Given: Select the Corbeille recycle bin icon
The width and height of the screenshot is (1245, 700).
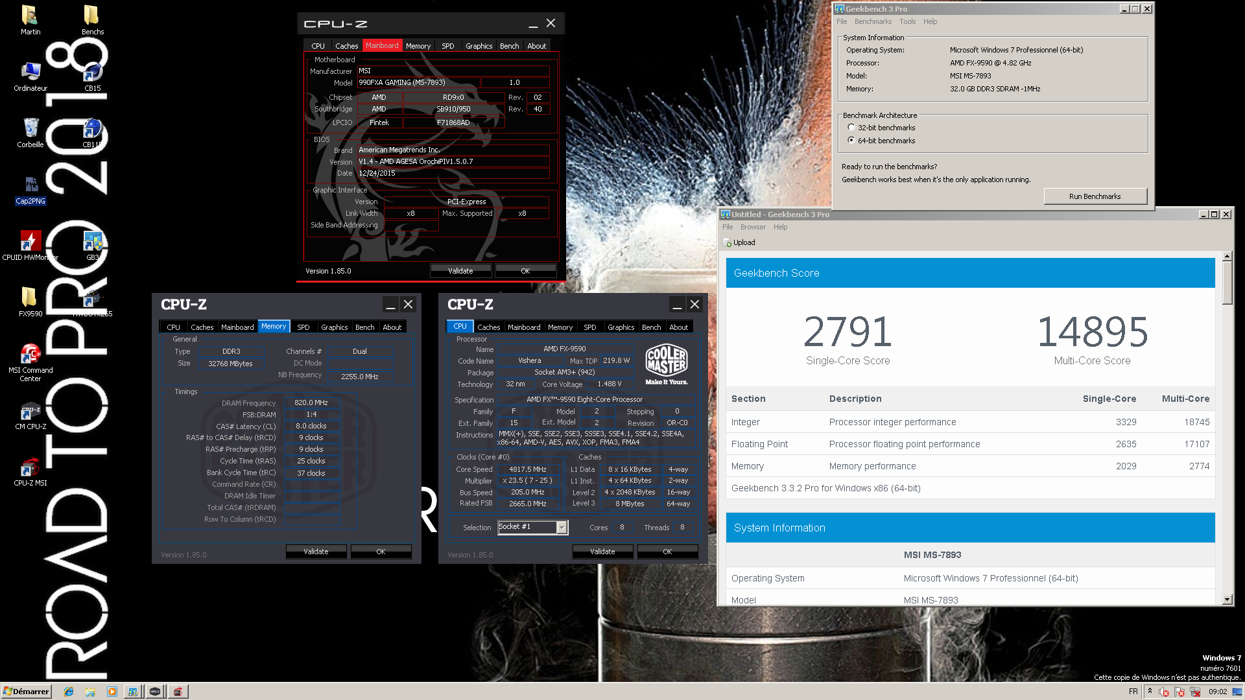Looking at the screenshot, I should click(x=30, y=133).
